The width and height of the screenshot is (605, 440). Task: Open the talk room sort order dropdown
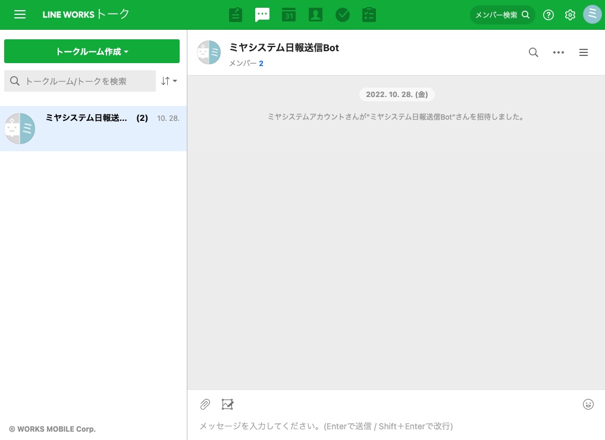pyautogui.click(x=169, y=81)
